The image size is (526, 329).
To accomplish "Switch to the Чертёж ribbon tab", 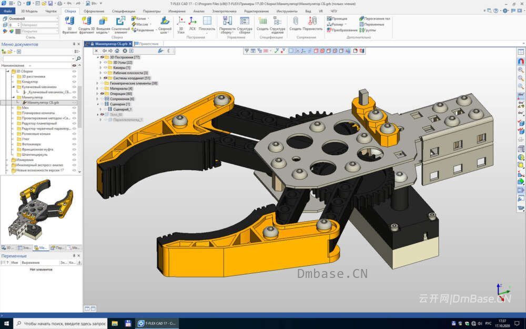I will click(51, 11).
